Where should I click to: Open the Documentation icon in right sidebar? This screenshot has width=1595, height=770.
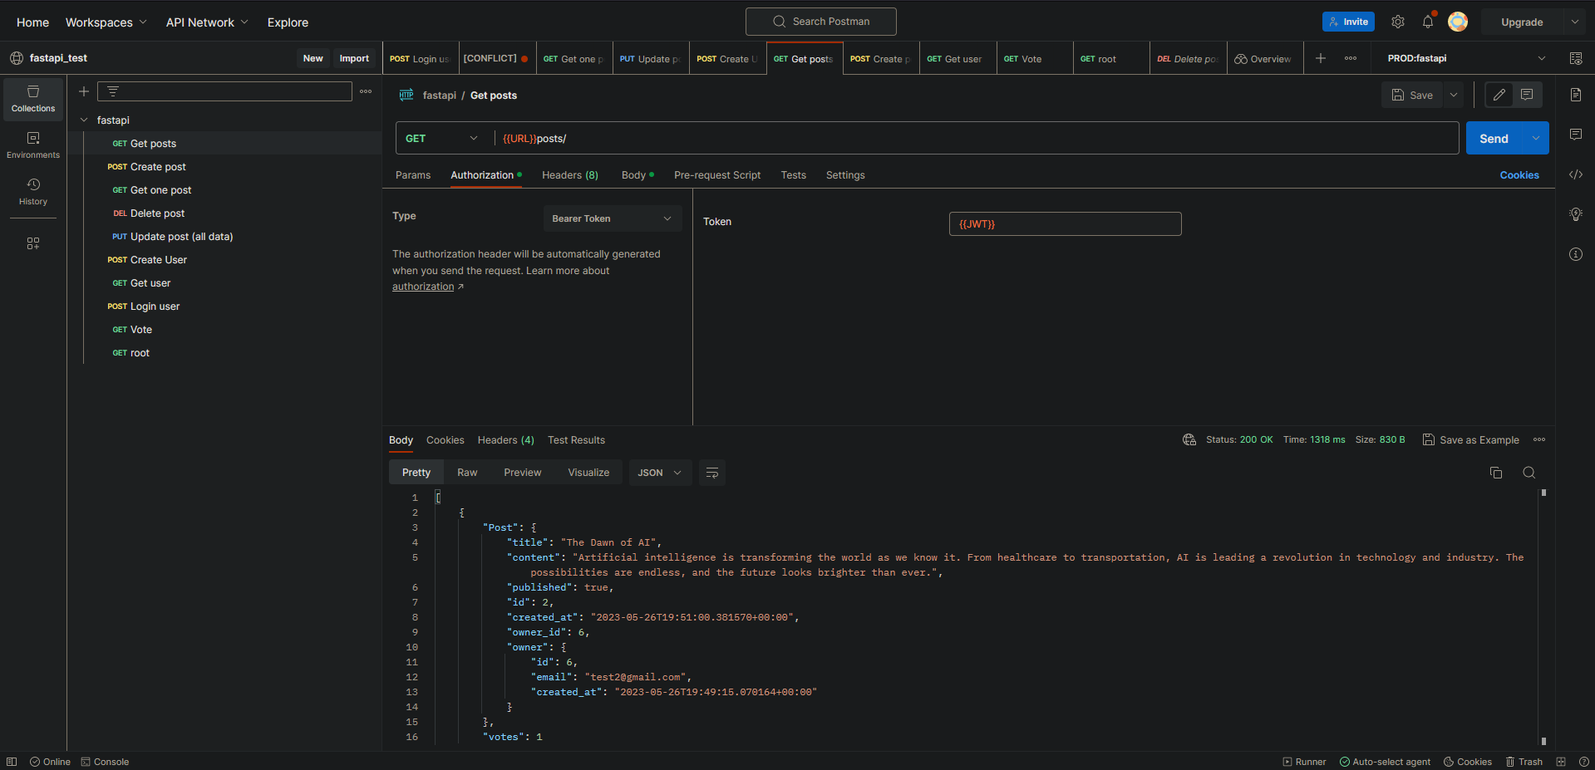click(1576, 95)
